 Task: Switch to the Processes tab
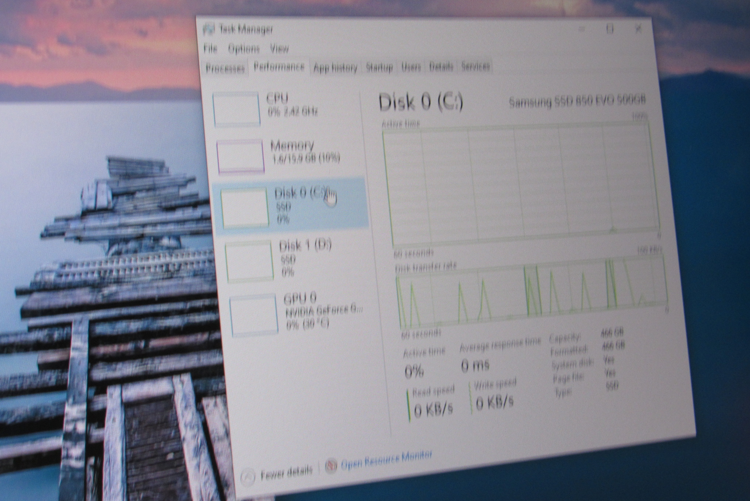[x=225, y=68]
